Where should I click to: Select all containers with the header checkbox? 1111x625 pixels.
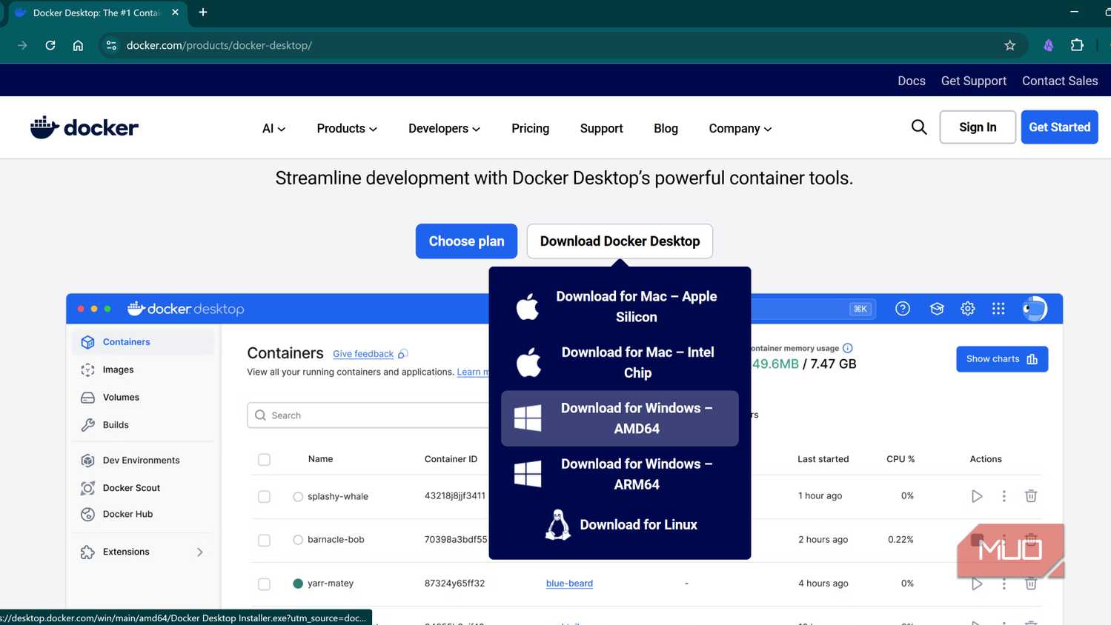point(264,459)
